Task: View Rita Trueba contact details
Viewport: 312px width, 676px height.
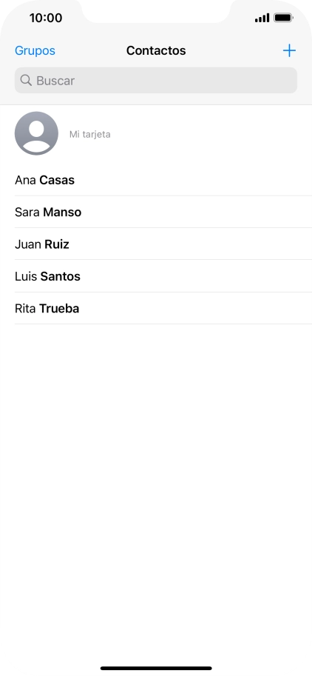Action: 163,309
